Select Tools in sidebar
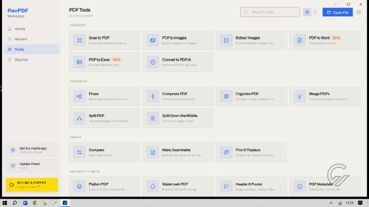The image size is (369, 207). click(32, 49)
